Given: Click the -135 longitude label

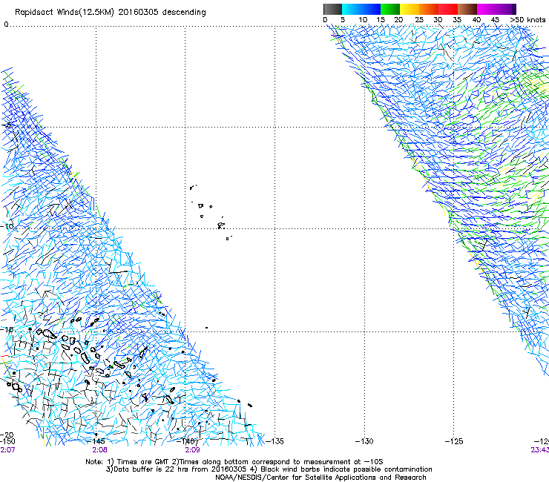Looking at the screenshot, I should 274,441.
